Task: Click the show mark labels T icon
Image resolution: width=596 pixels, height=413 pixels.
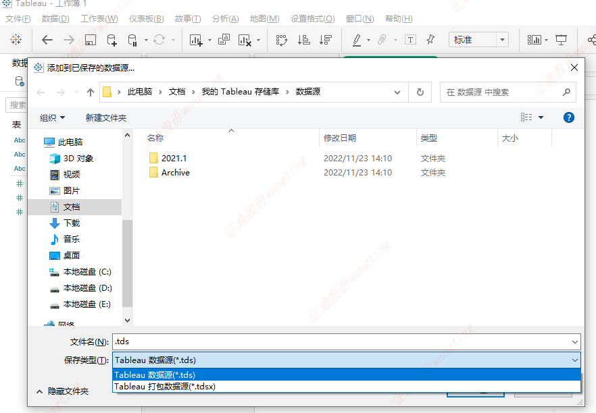Action: click(x=411, y=39)
